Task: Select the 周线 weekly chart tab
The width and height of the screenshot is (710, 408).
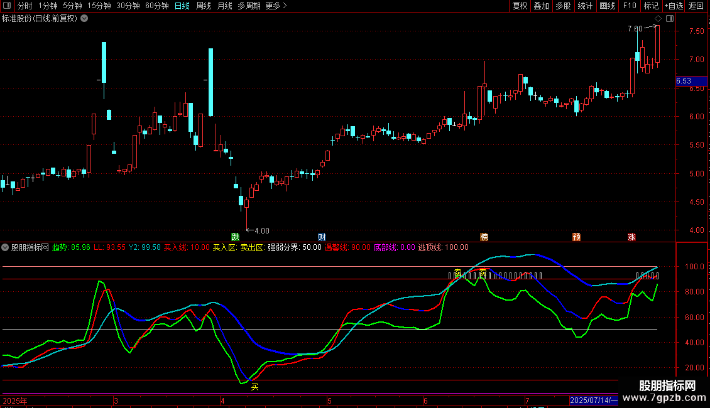Action: click(x=204, y=6)
